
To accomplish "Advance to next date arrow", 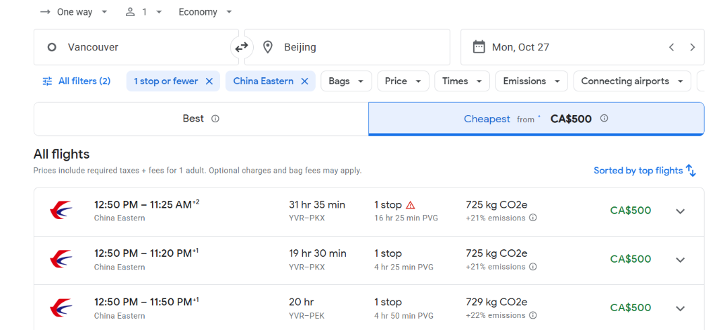I will (x=692, y=47).
